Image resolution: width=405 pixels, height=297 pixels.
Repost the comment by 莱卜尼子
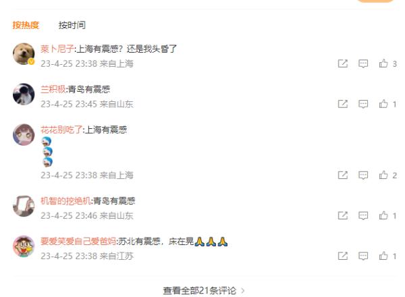click(343, 63)
